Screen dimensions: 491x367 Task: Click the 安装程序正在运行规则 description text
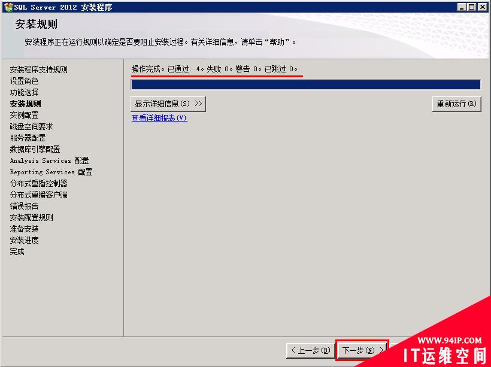[160, 42]
